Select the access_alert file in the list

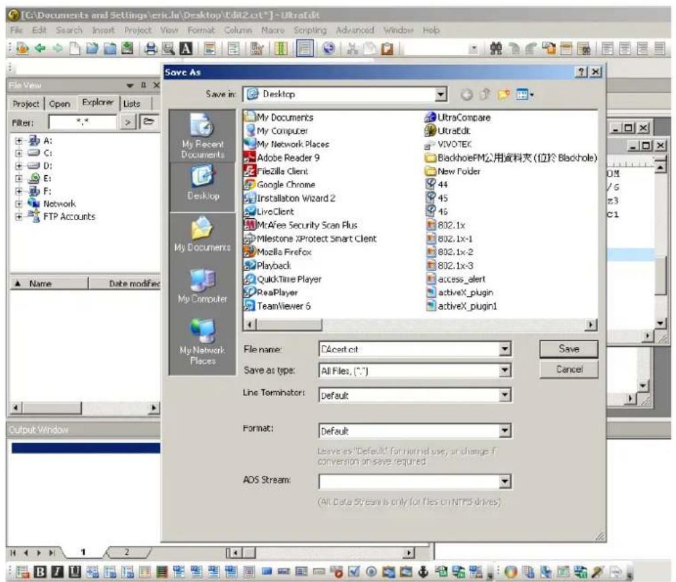pyautogui.click(x=456, y=279)
